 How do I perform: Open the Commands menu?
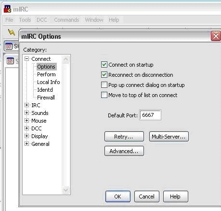tap(66, 20)
